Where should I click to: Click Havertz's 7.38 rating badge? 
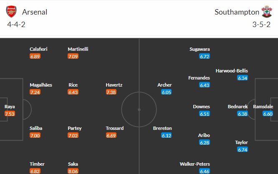tap(111, 92)
